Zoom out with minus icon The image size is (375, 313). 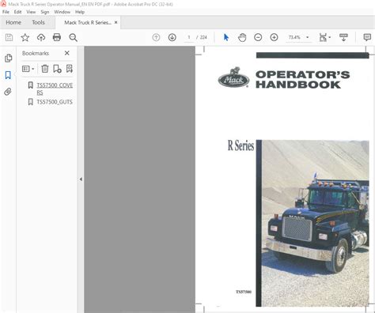pyautogui.click(x=258, y=37)
